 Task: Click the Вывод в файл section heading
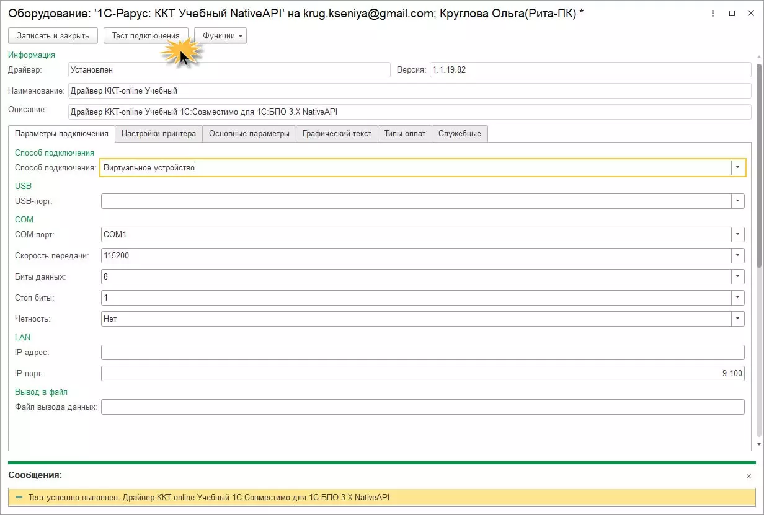pyautogui.click(x=41, y=392)
